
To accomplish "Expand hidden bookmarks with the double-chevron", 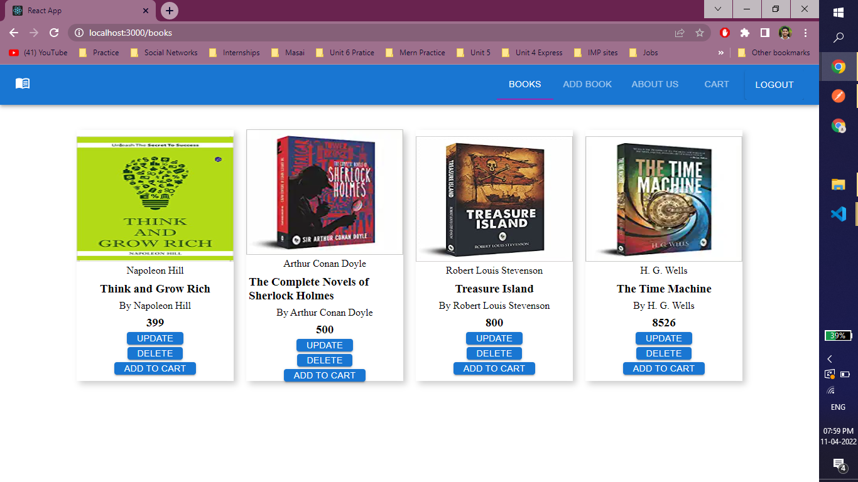I will [x=721, y=53].
